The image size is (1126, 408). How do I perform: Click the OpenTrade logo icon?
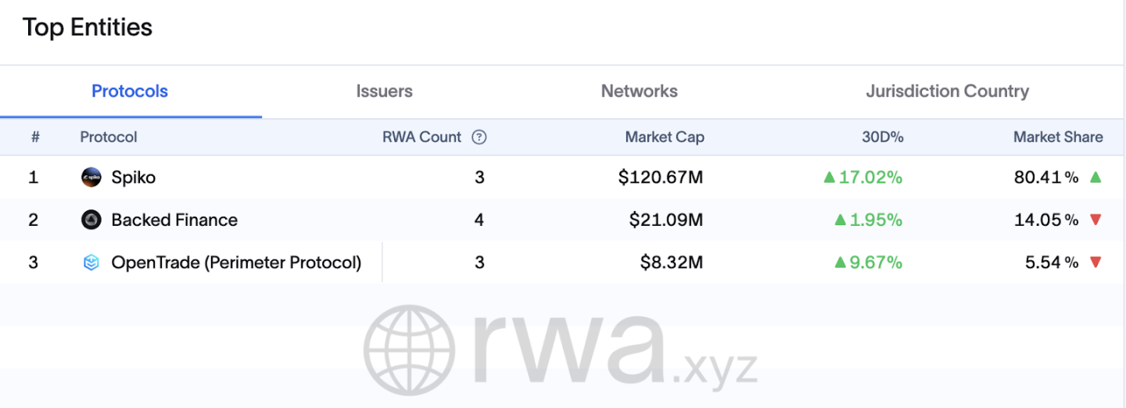point(91,263)
